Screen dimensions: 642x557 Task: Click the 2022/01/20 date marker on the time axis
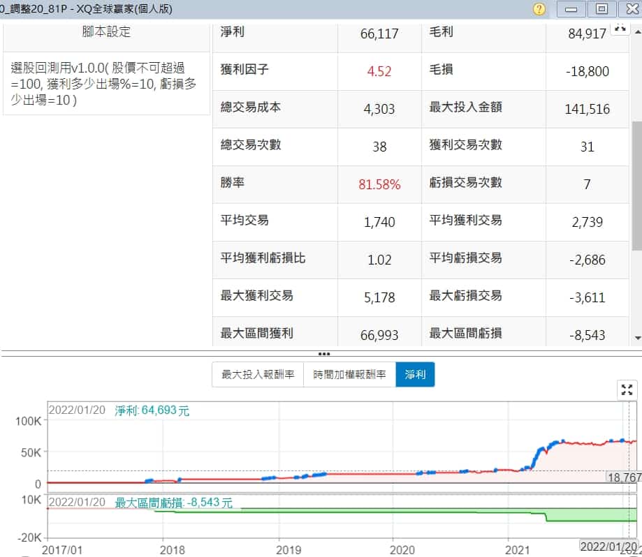coord(609,546)
